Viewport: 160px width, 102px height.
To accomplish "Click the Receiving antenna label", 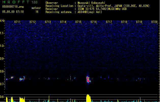I will click(59, 12).
